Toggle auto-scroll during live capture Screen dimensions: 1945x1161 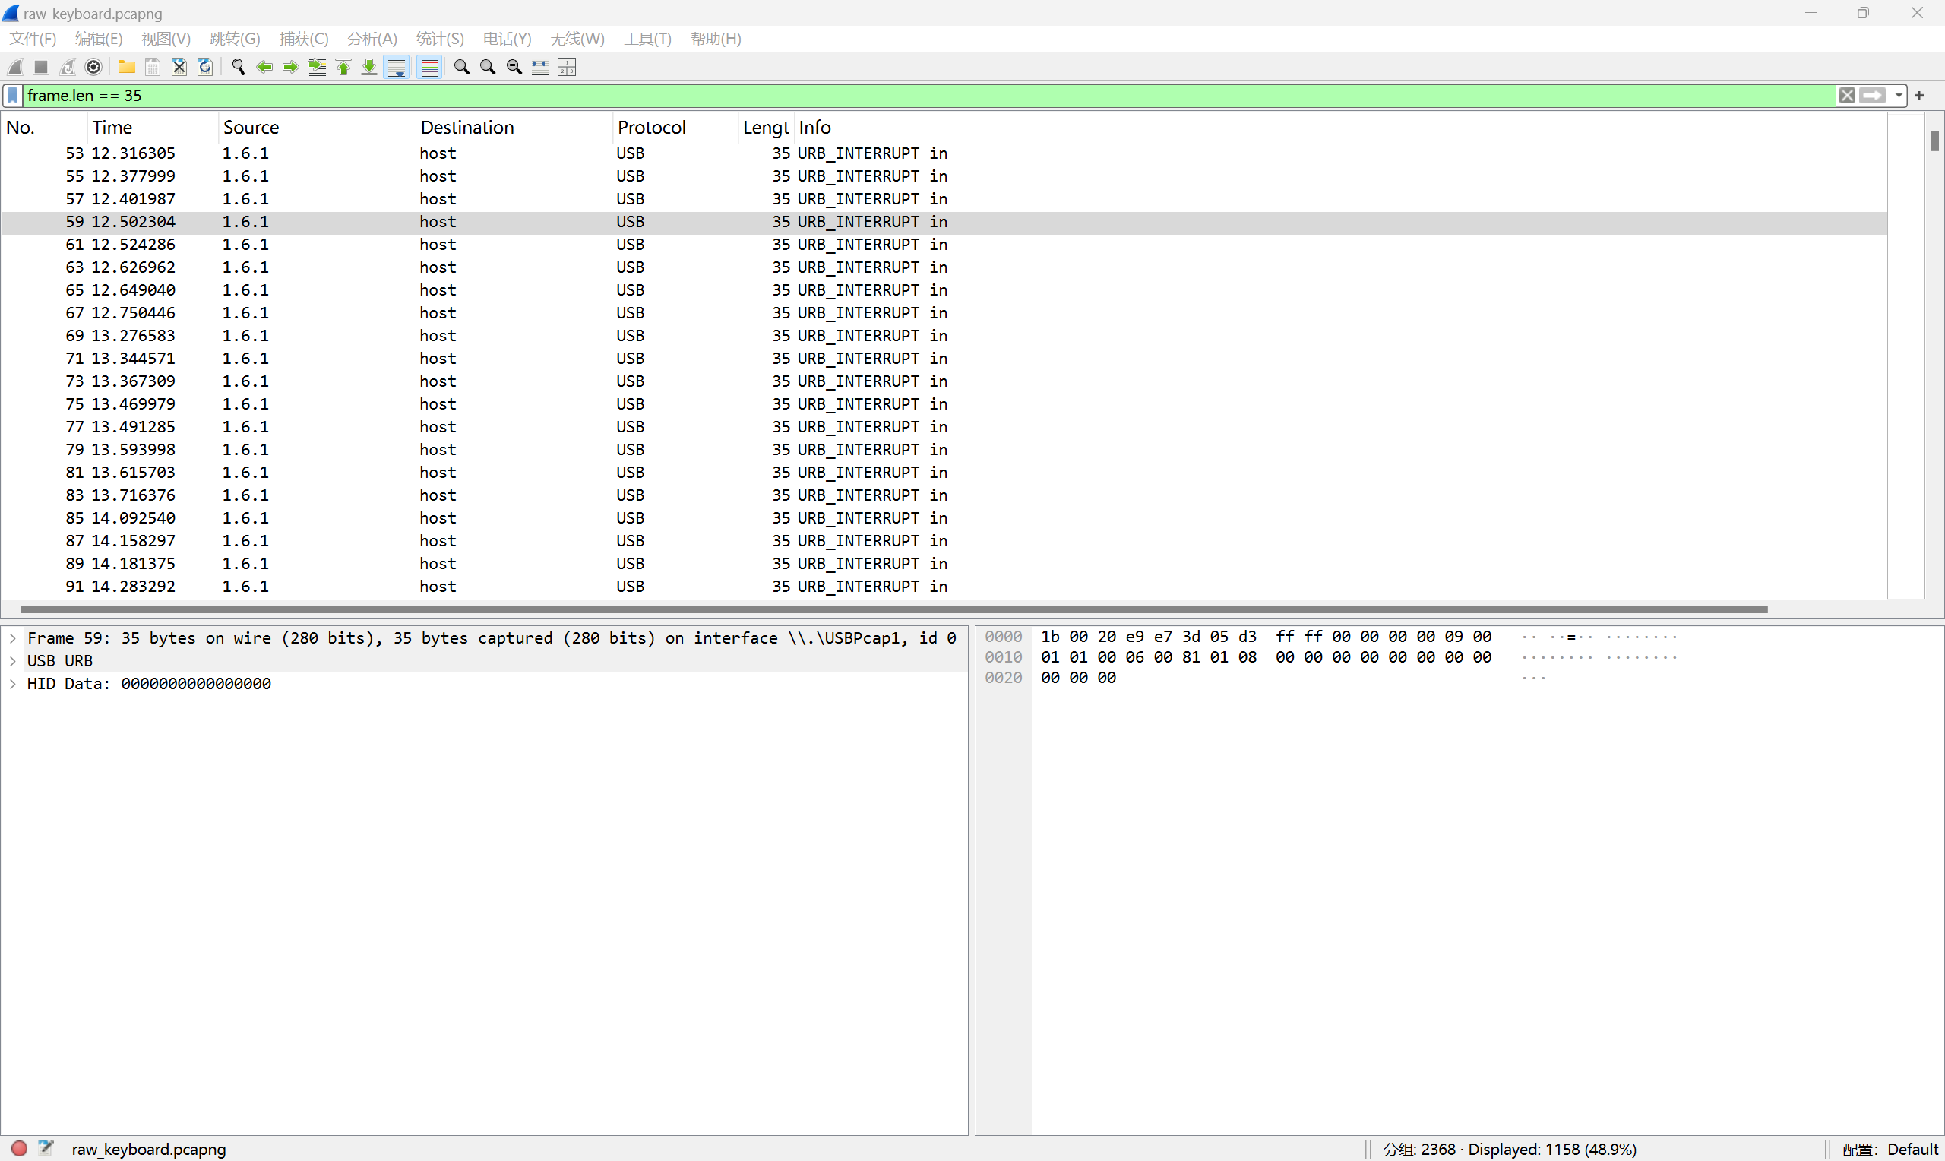click(x=397, y=68)
